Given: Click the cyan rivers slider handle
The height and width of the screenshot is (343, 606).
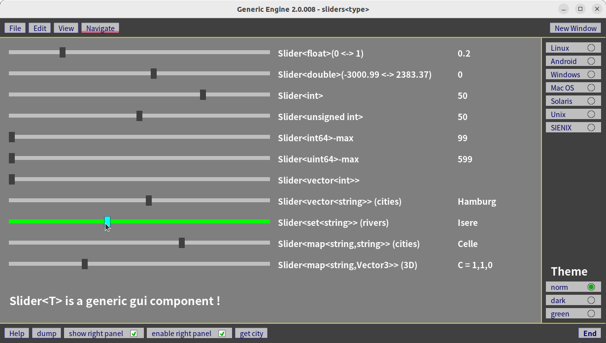Looking at the screenshot, I should pyautogui.click(x=107, y=221).
